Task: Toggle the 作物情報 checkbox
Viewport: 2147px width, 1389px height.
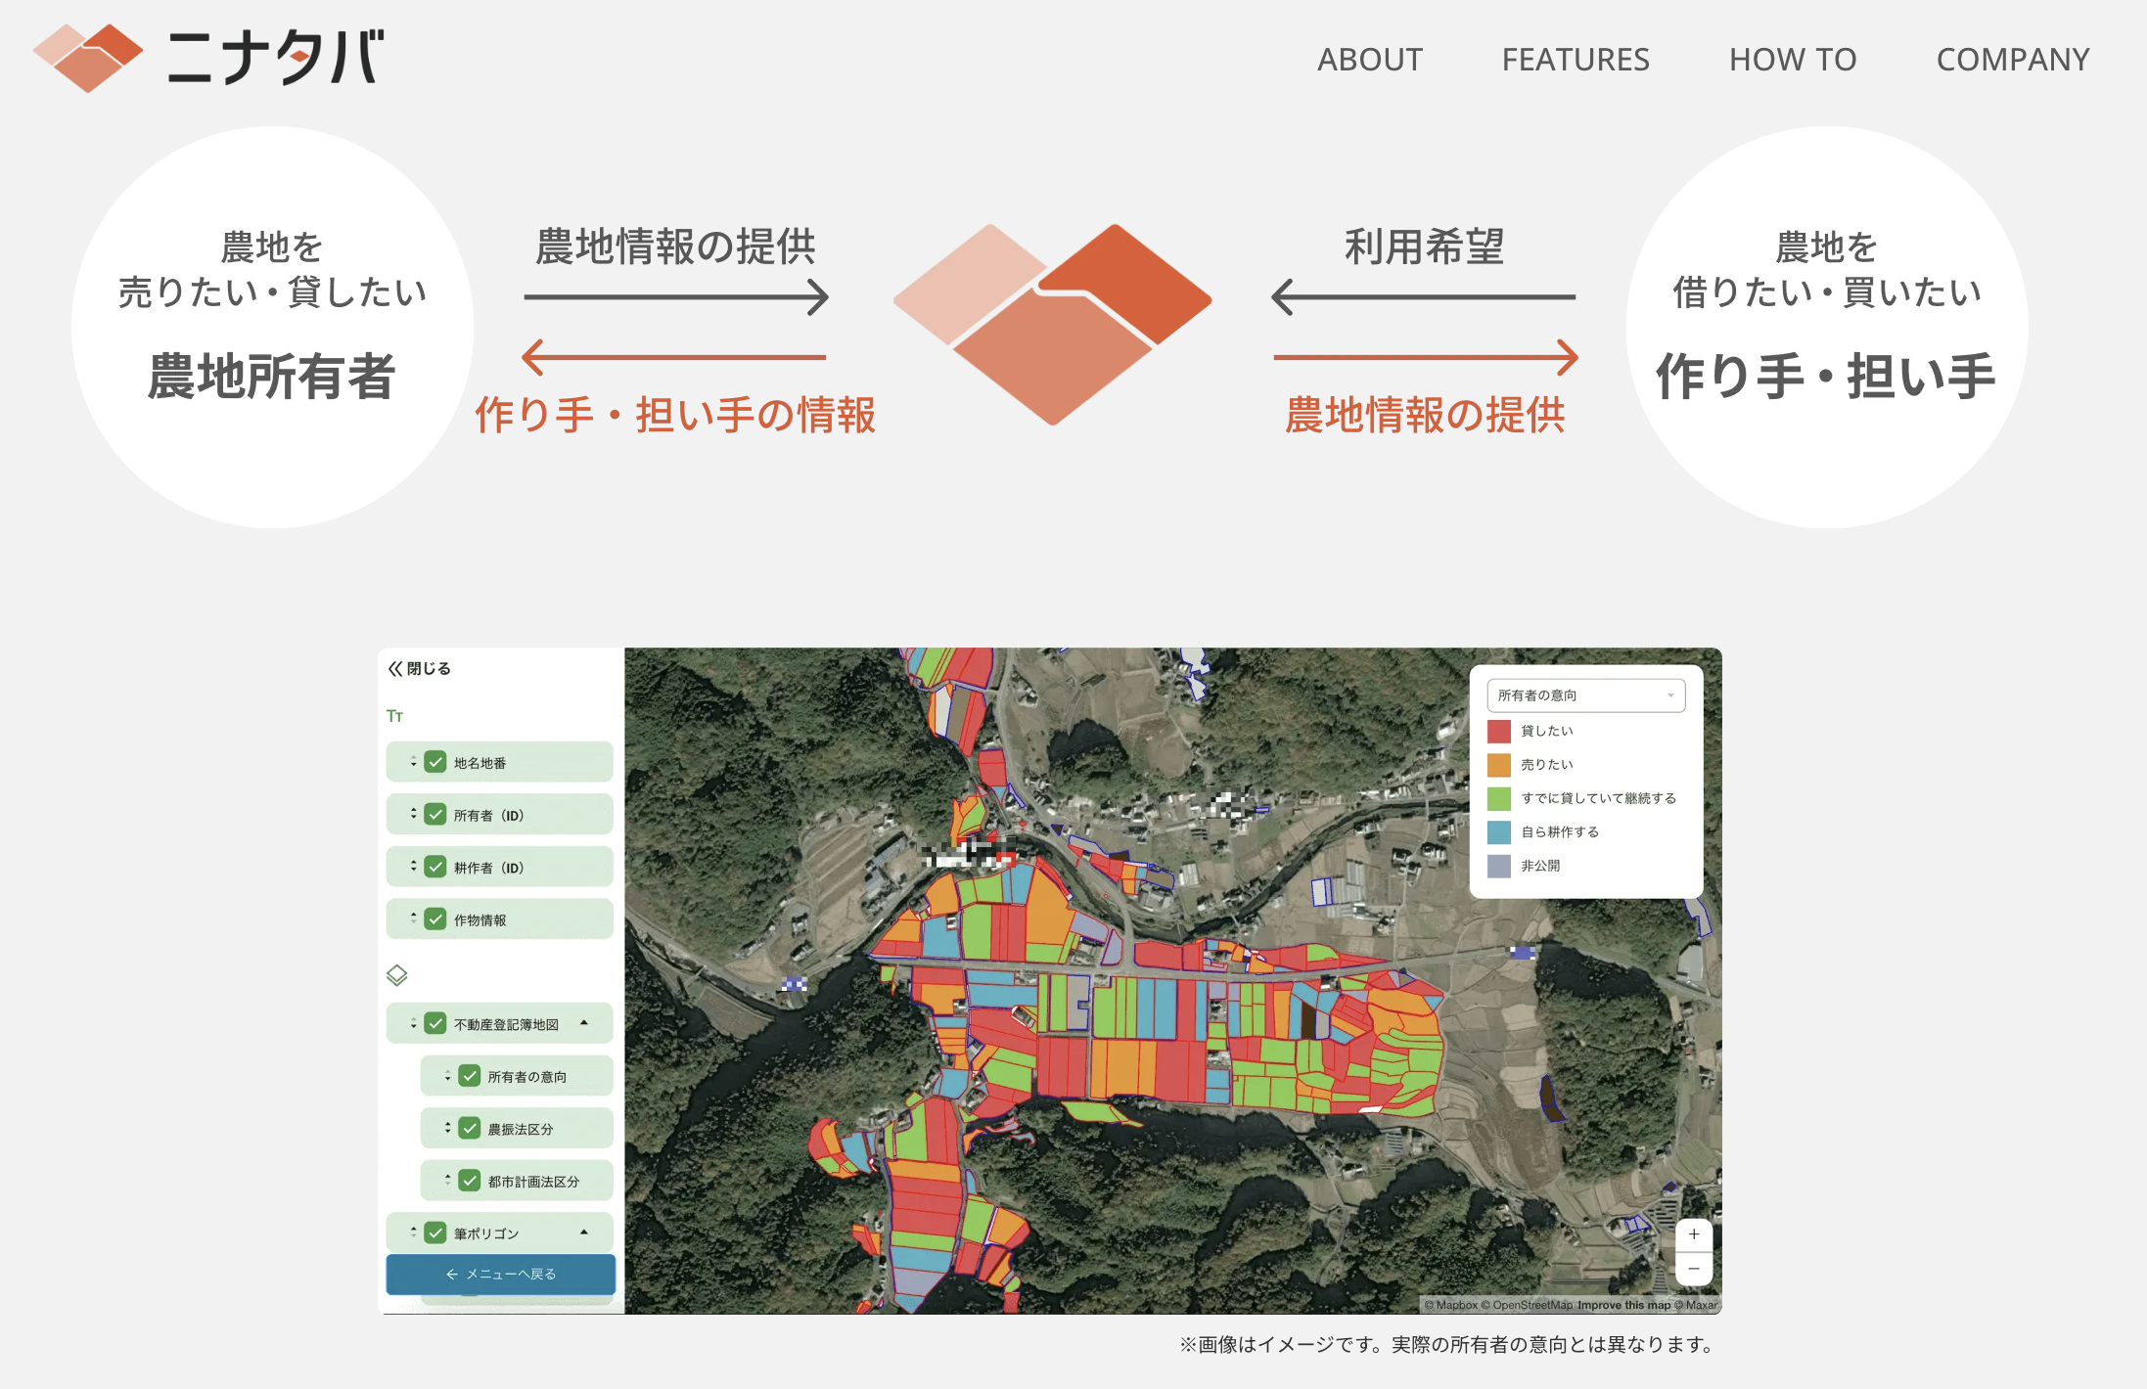Action: pyautogui.click(x=435, y=919)
